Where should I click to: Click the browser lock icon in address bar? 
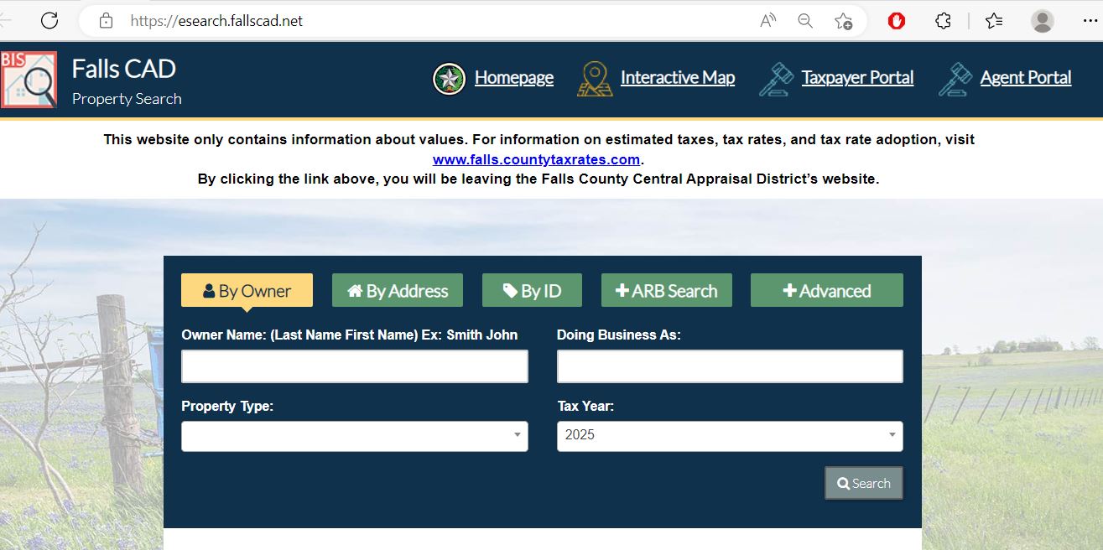106,20
